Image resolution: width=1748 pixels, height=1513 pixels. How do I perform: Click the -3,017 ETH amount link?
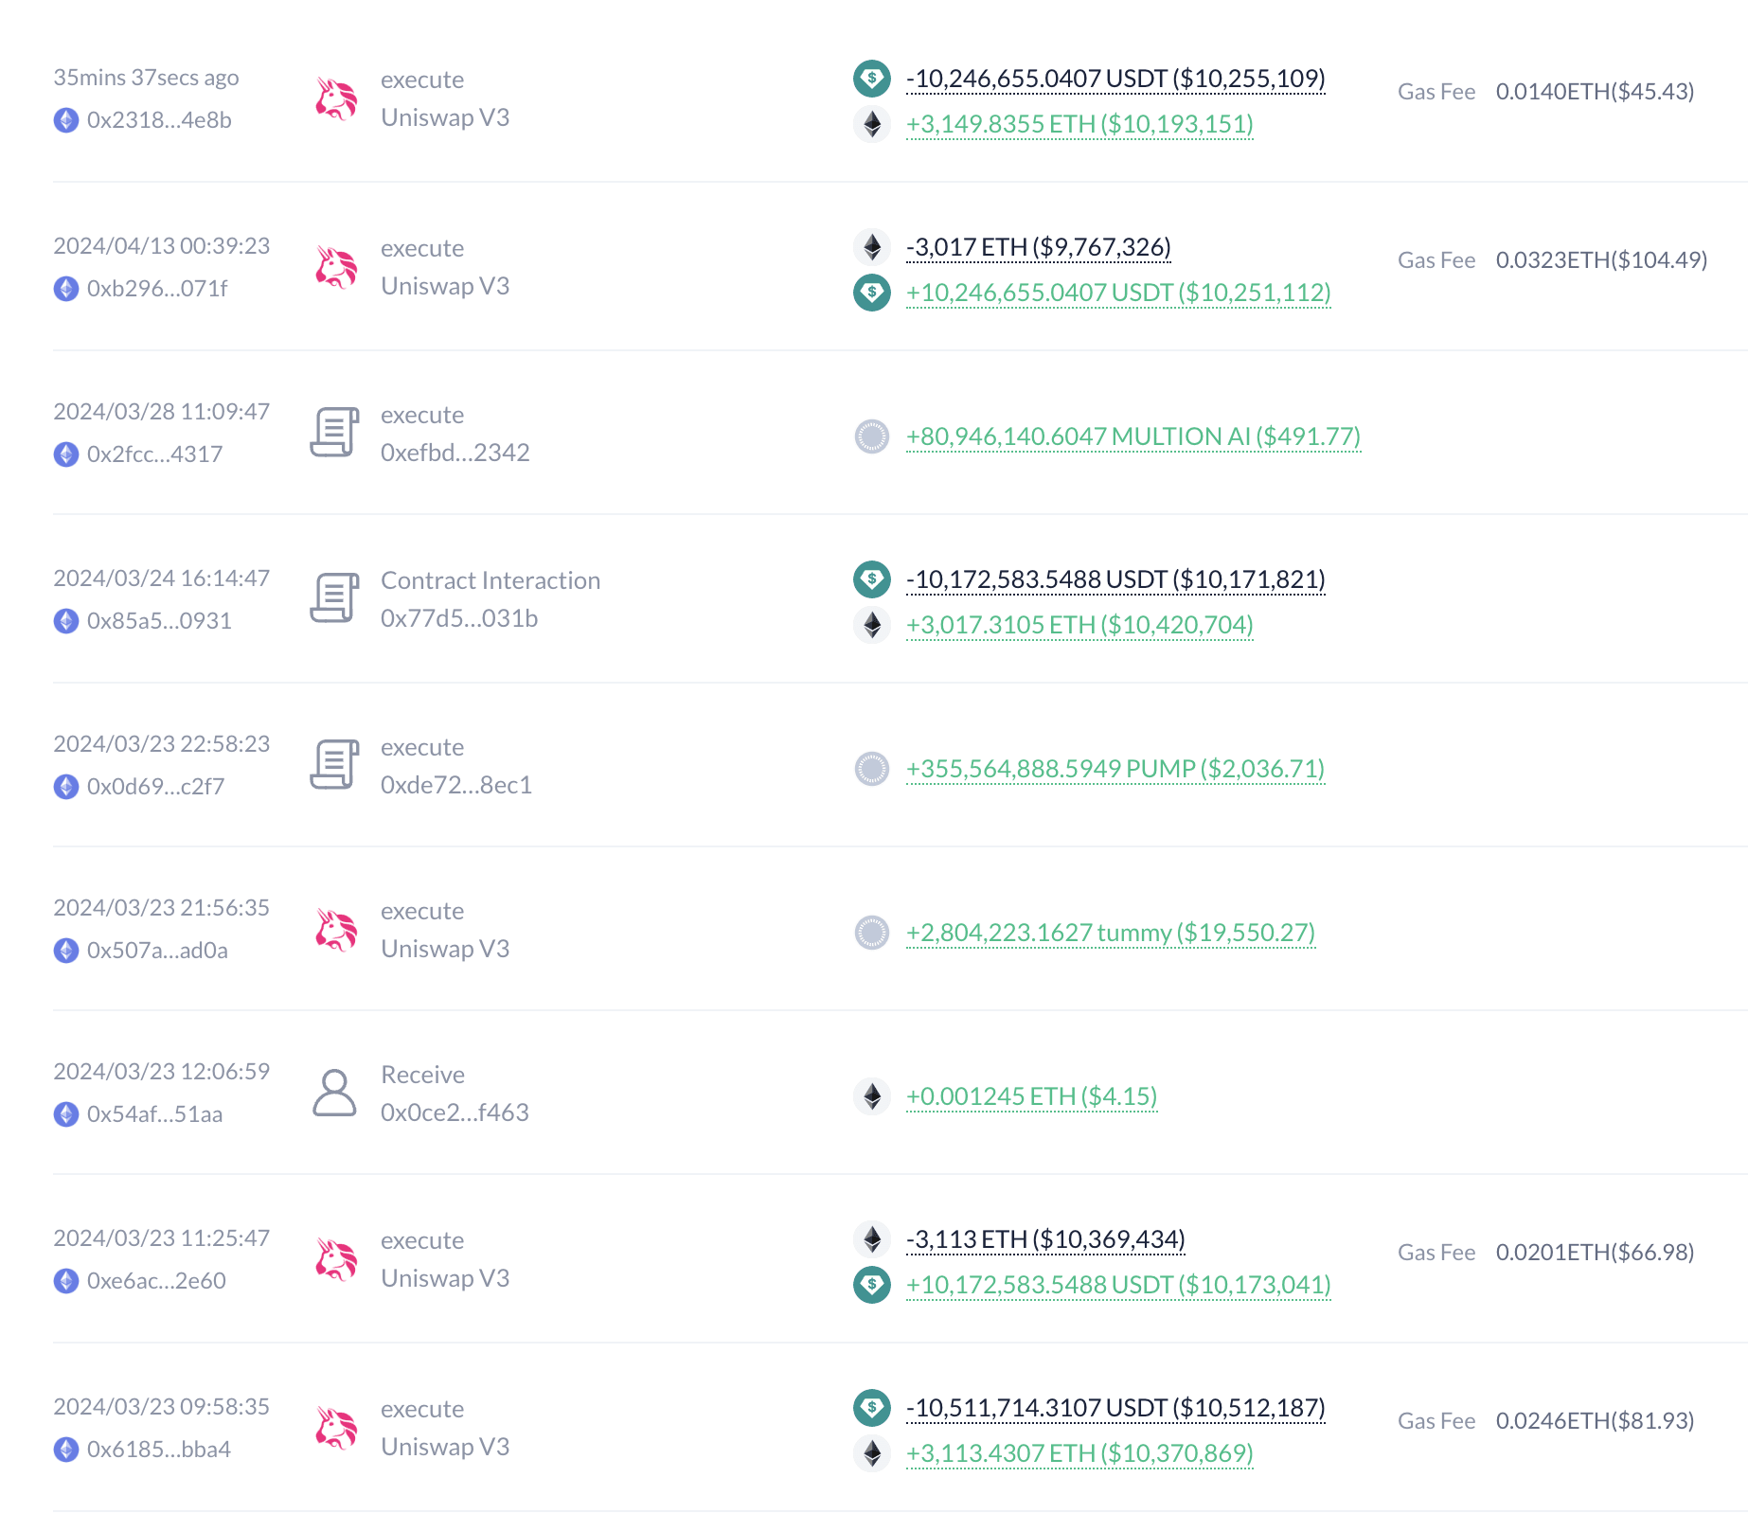click(1037, 247)
